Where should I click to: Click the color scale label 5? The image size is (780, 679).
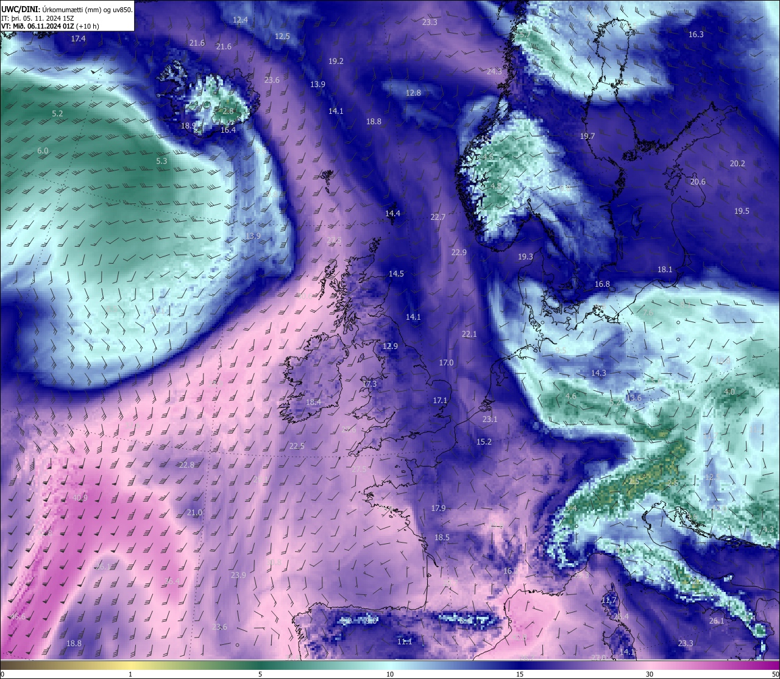click(x=260, y=674)
